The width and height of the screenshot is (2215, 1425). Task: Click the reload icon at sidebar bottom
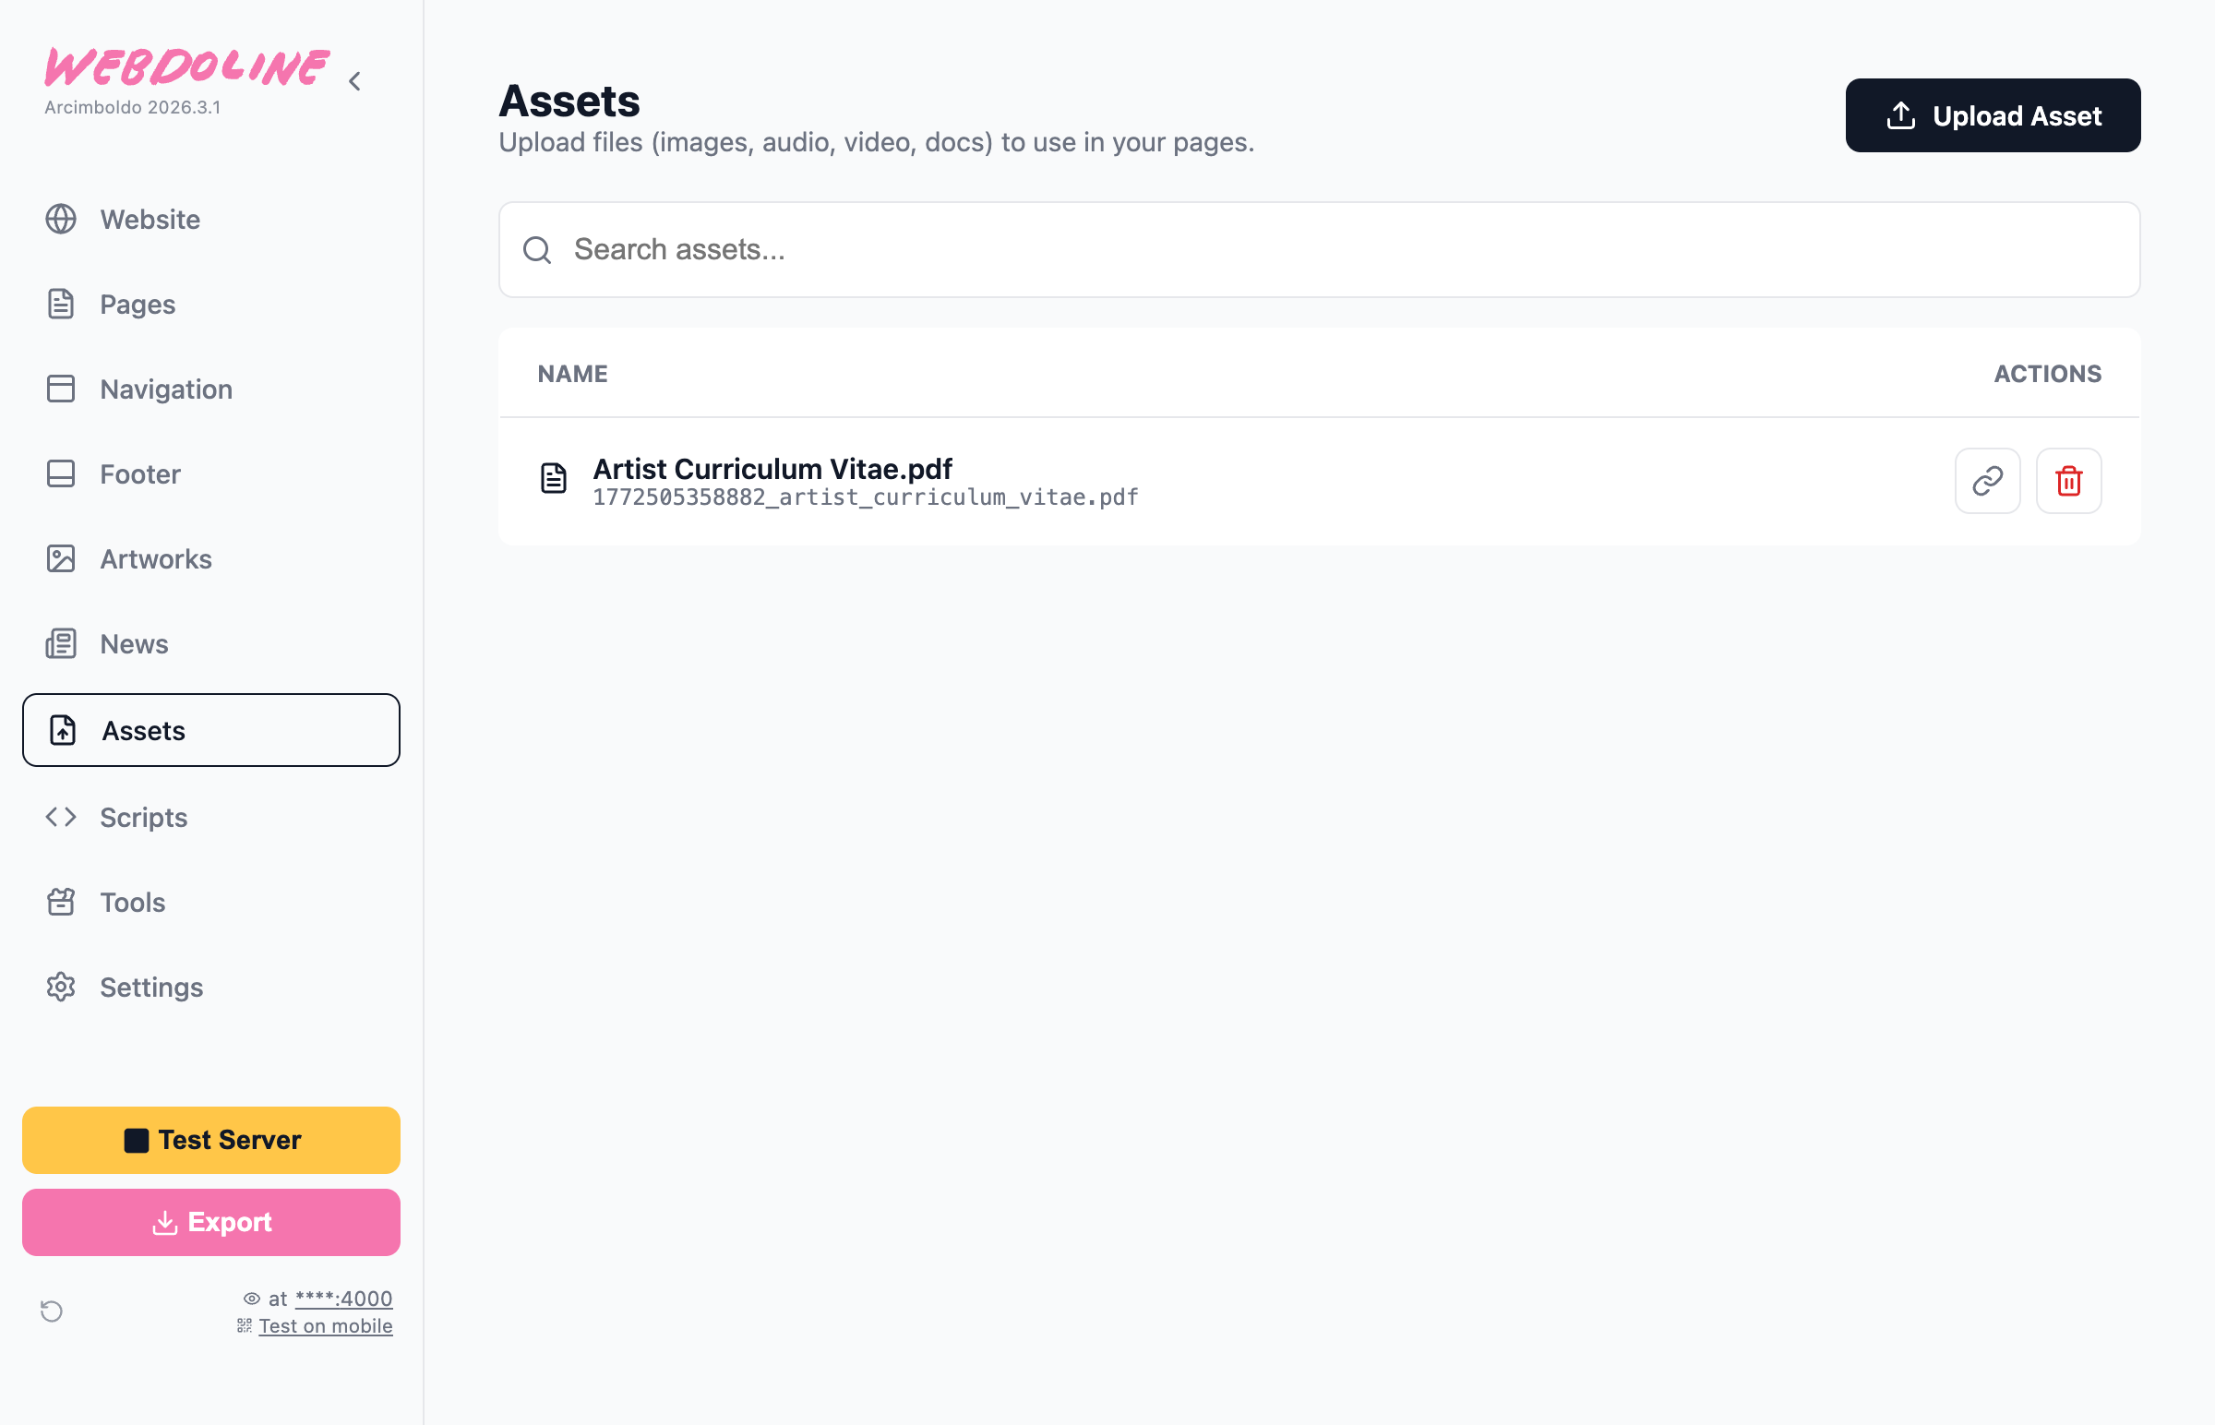pyautogui.click(x=52, y=1311)
